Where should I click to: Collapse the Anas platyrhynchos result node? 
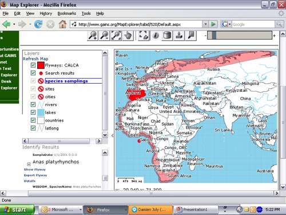tap(29, 164)
